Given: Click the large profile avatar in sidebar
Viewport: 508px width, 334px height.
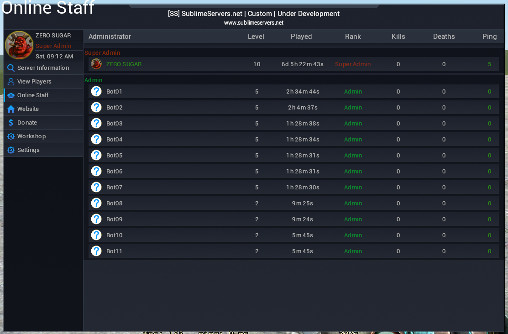Looking at the screenshot, I should tap(19, 45).
